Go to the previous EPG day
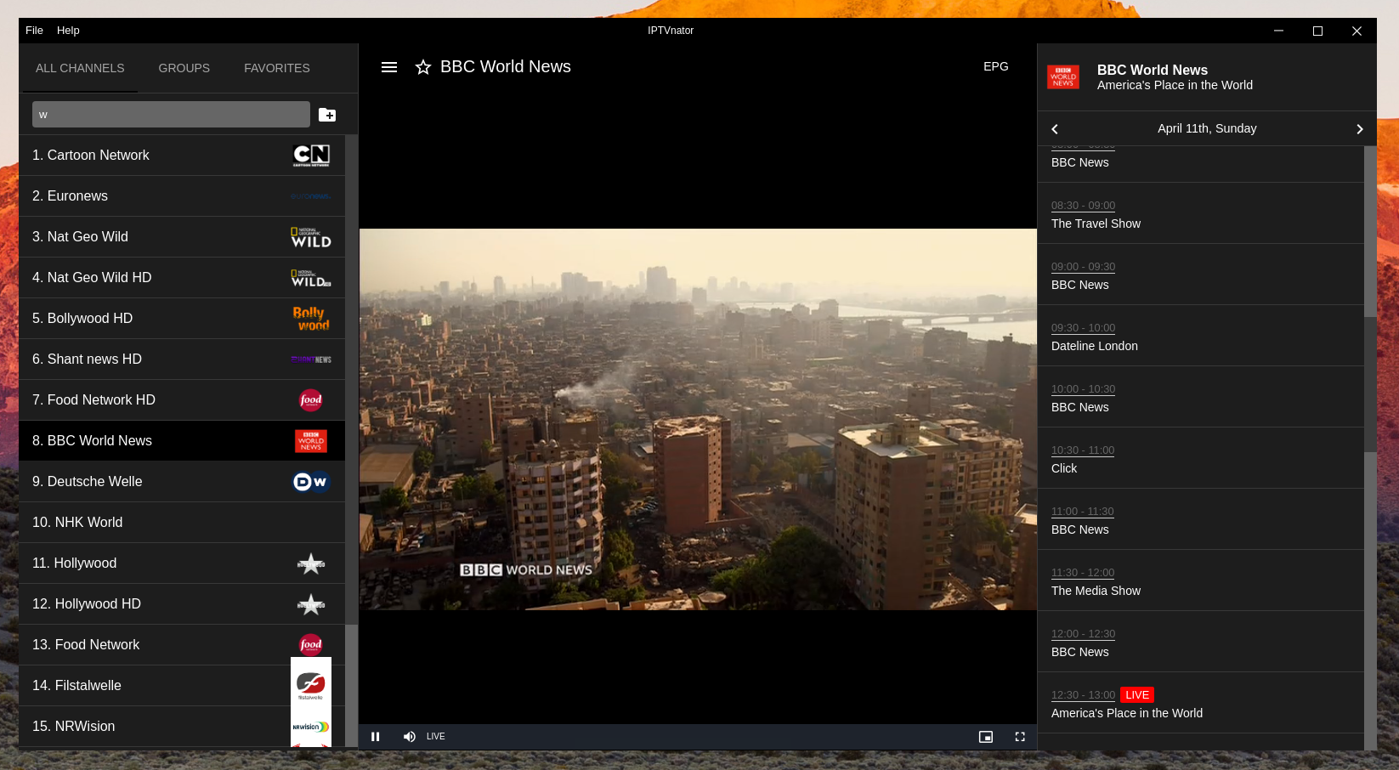 (1054, 129)
